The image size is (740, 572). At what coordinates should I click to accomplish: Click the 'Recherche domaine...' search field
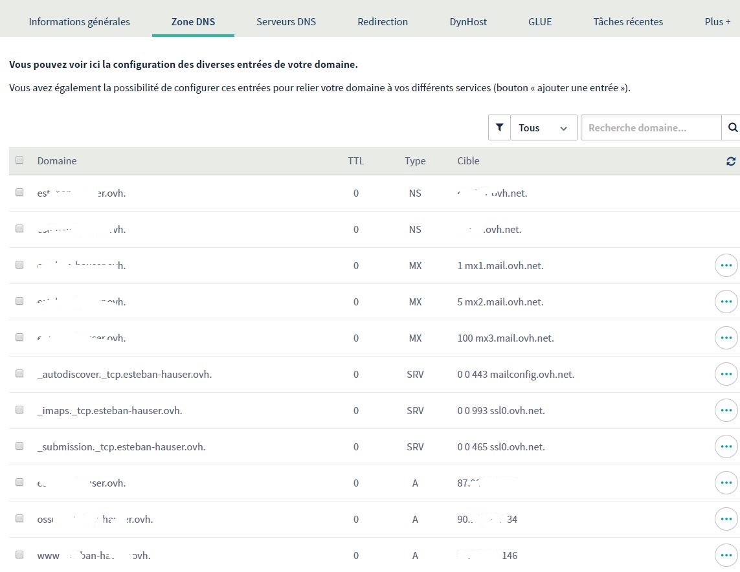point(651,128)
